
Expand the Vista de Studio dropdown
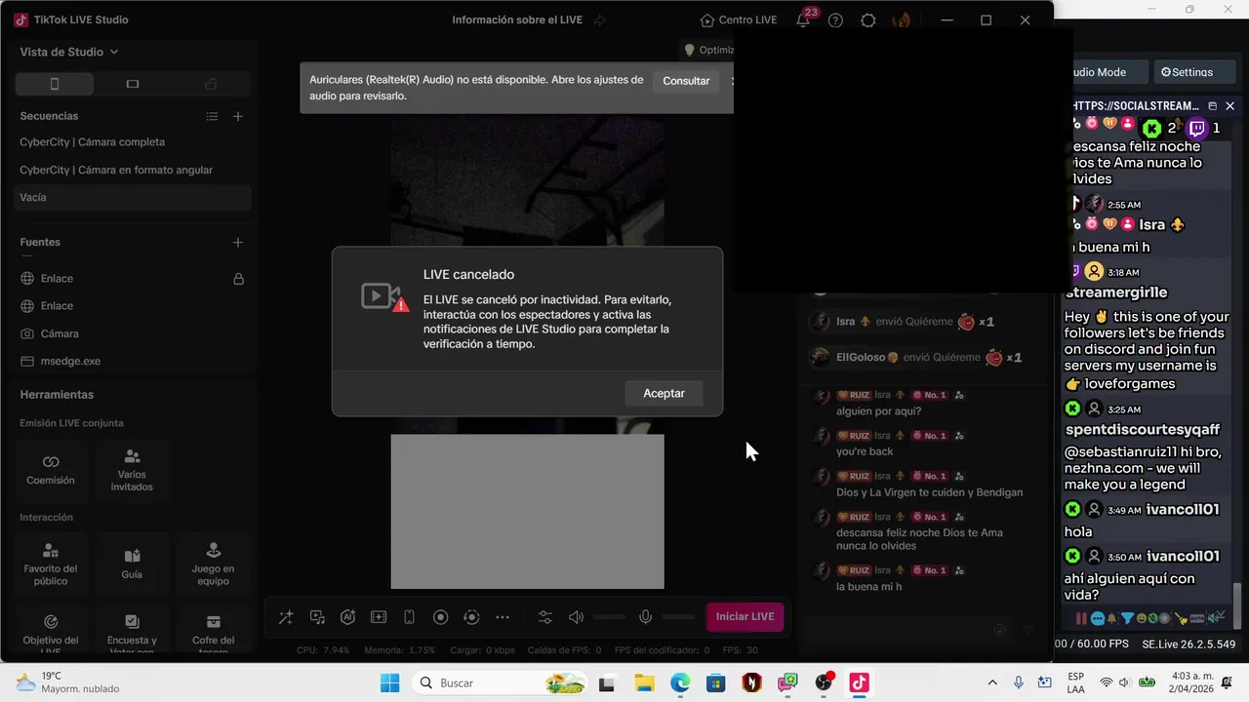click(x=68, y=52)
